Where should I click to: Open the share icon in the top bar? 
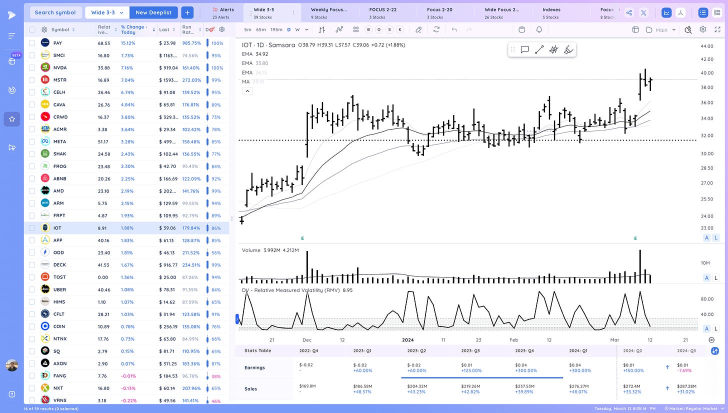point(629,12)
